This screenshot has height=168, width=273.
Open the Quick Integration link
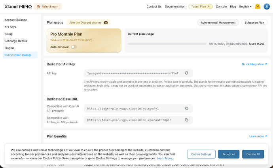pyautogui.click(x=254, y=64)
